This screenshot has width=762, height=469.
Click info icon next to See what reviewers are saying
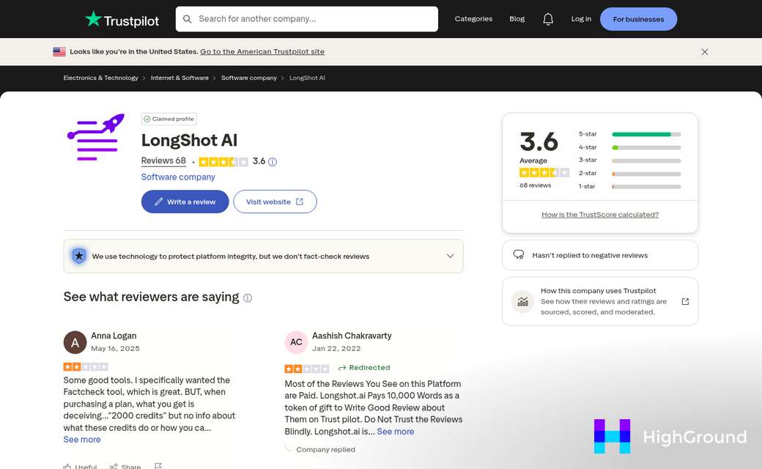pos(248,298)
